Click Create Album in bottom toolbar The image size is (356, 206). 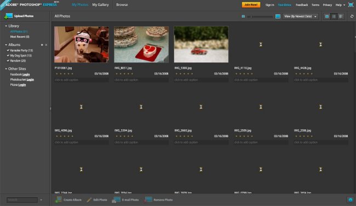pyautogui.click(x=68, y=200)
